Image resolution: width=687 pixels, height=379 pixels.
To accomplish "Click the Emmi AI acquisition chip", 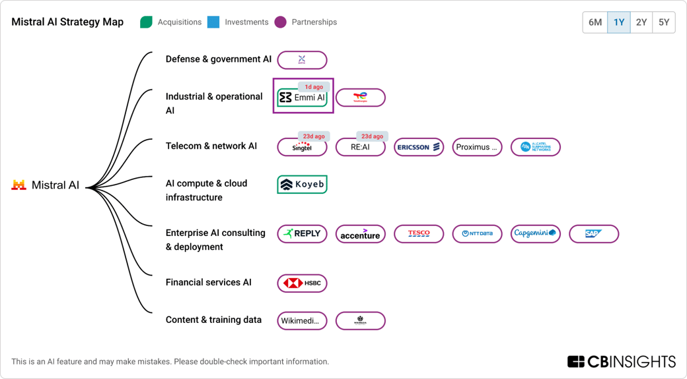I will point(303,98).
